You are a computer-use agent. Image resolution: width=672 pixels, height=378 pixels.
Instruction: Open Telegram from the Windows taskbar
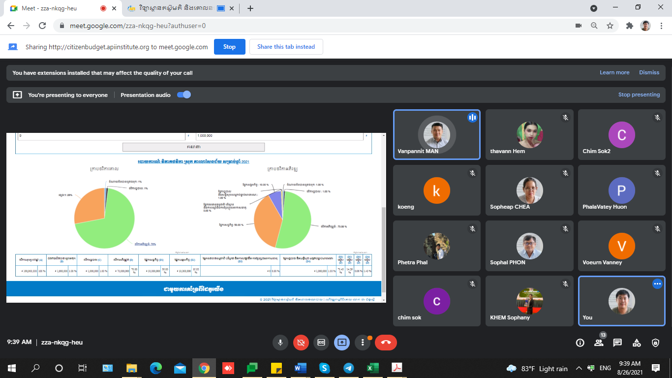pos(349,368)
